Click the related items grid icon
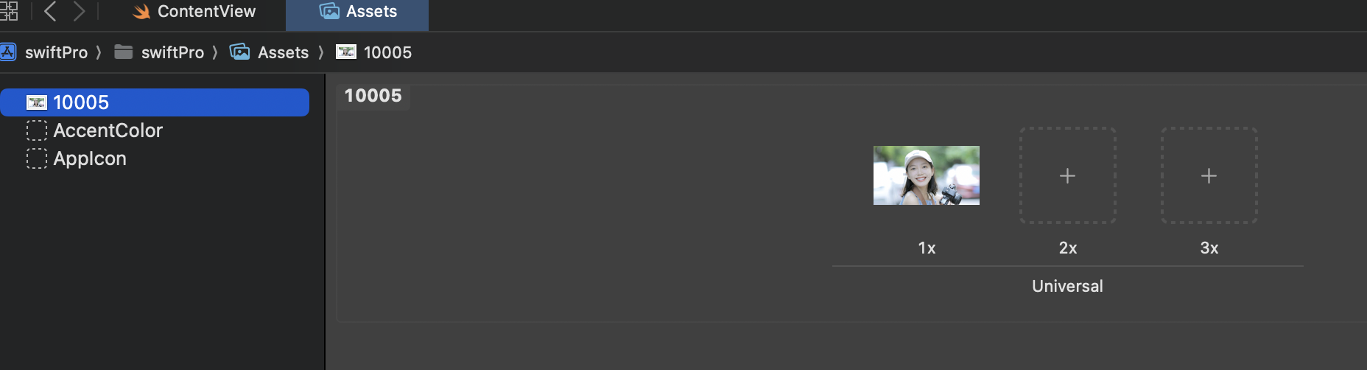 tap(8, 11)
